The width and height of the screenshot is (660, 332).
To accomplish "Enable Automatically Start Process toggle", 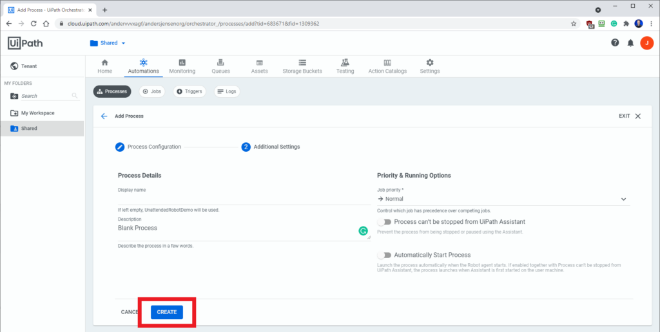I will tap(384, 255).
